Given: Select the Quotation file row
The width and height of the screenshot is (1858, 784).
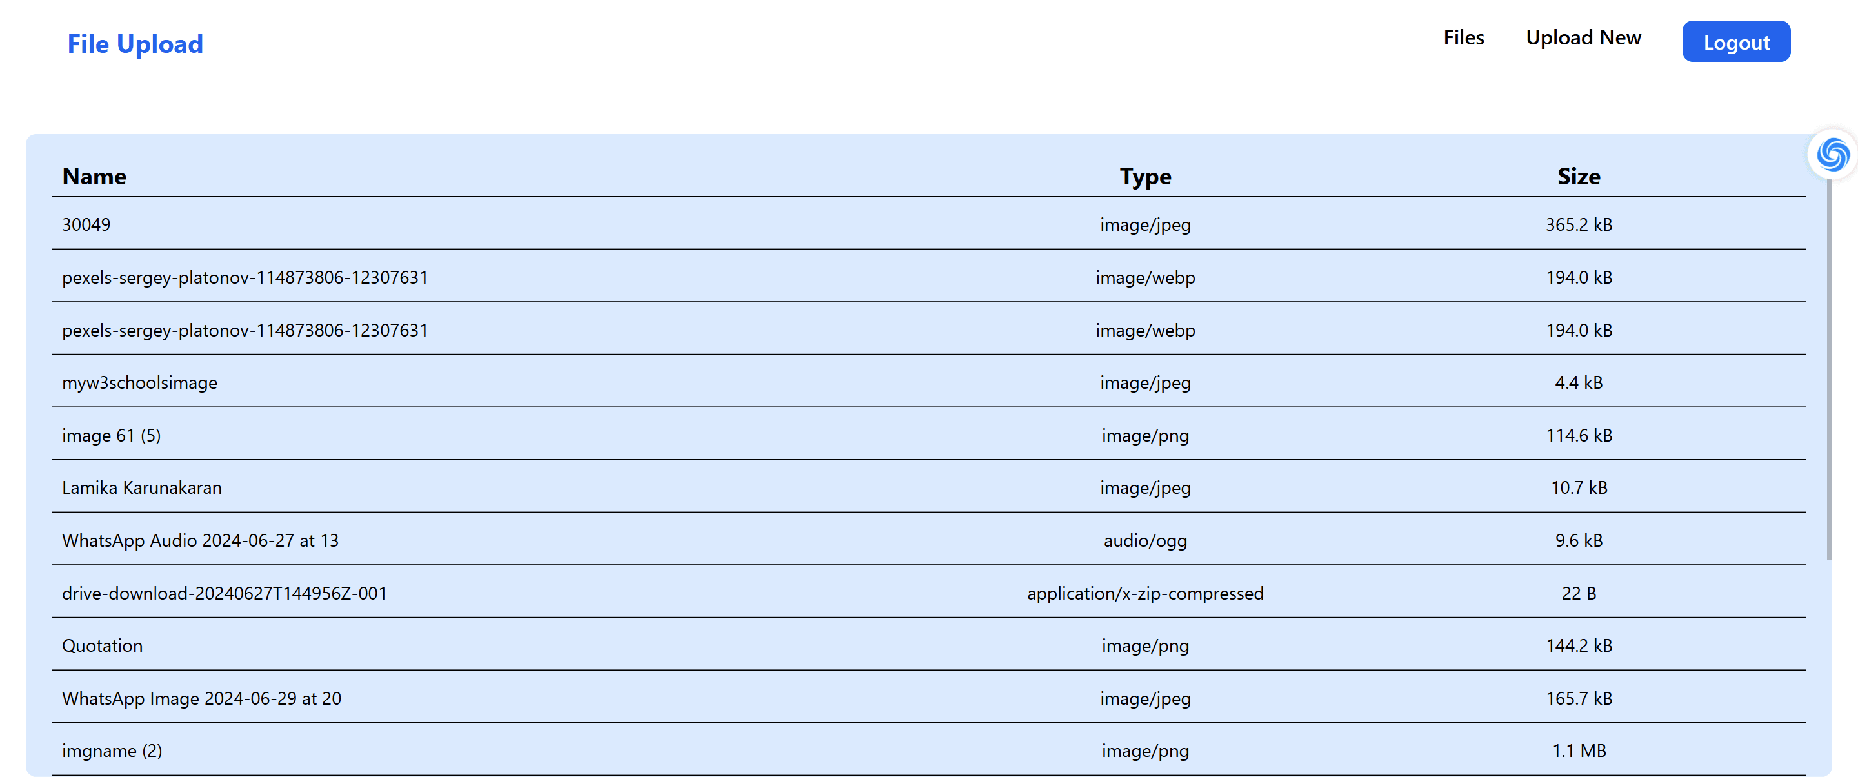Looking at the screenshot, I should [x=103, y=645].
